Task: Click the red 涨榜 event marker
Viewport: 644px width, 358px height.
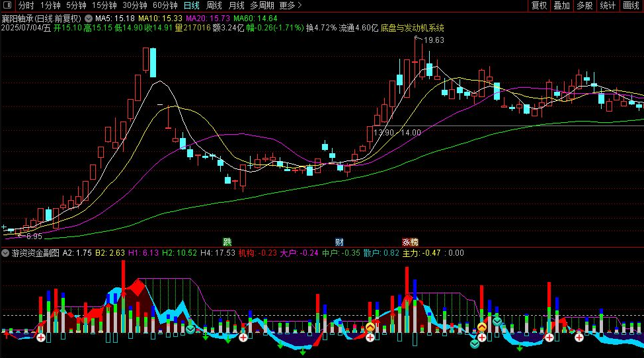Action: pyautogui.click(x=410, y=242)
